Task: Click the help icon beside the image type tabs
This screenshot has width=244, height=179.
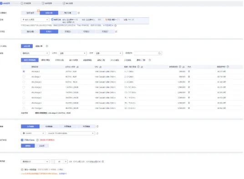Action: point(97,126)
